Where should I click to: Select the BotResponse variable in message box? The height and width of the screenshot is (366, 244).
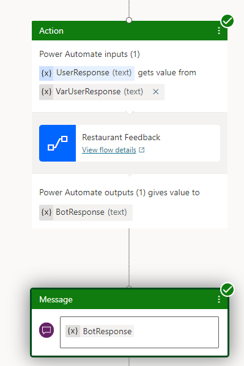[100, 331]
